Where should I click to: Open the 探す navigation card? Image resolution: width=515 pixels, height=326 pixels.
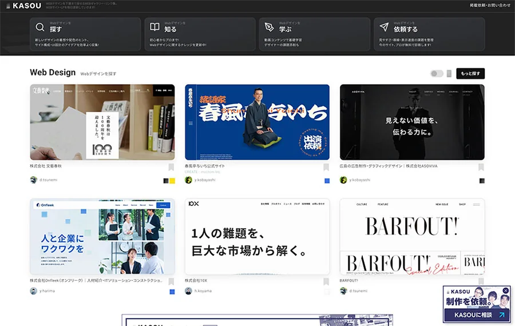pyautogui.click(x=85, y=34)
